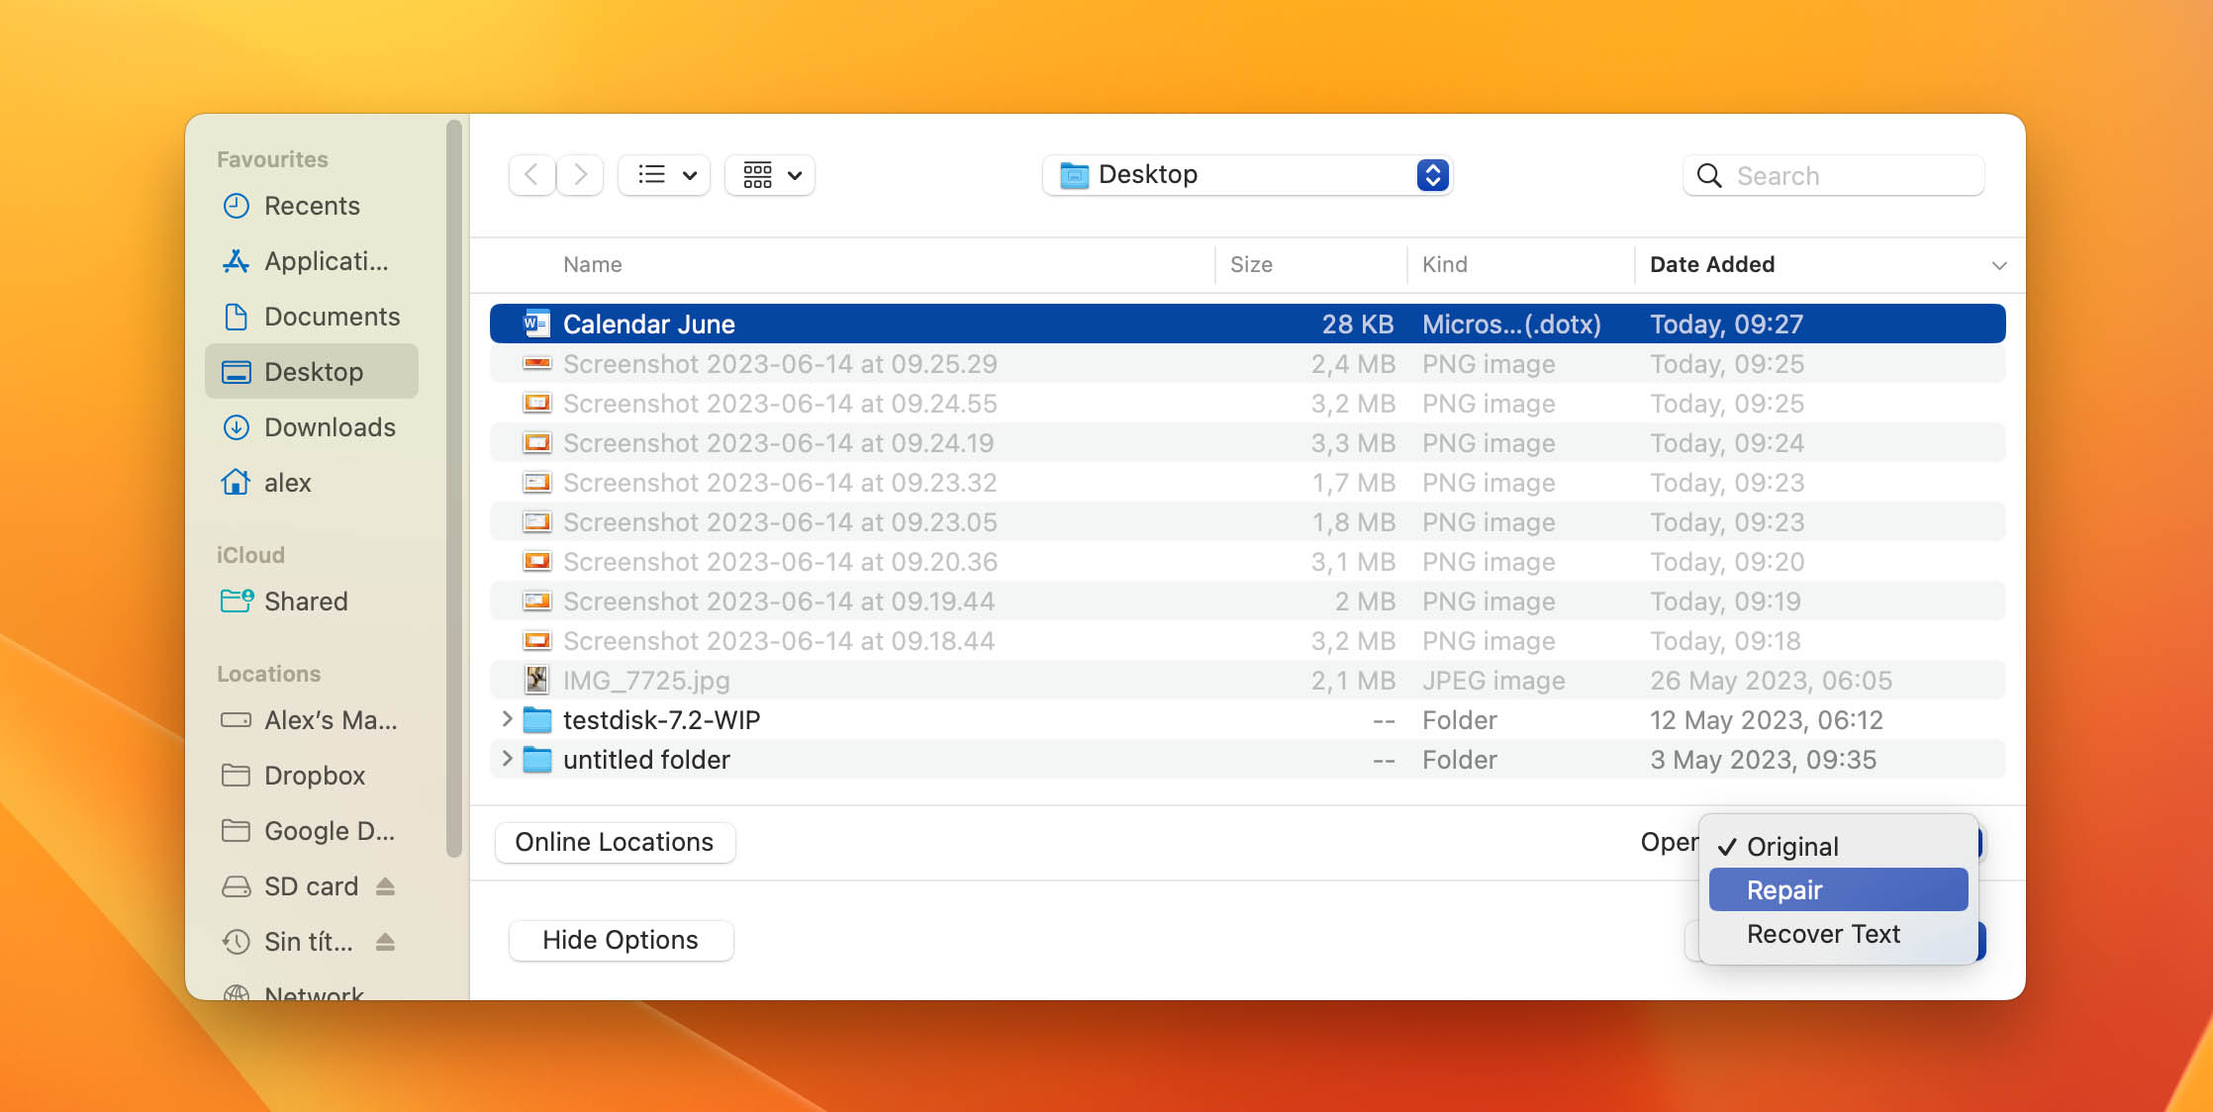Click the Online Locations button

tap(615, 841)
